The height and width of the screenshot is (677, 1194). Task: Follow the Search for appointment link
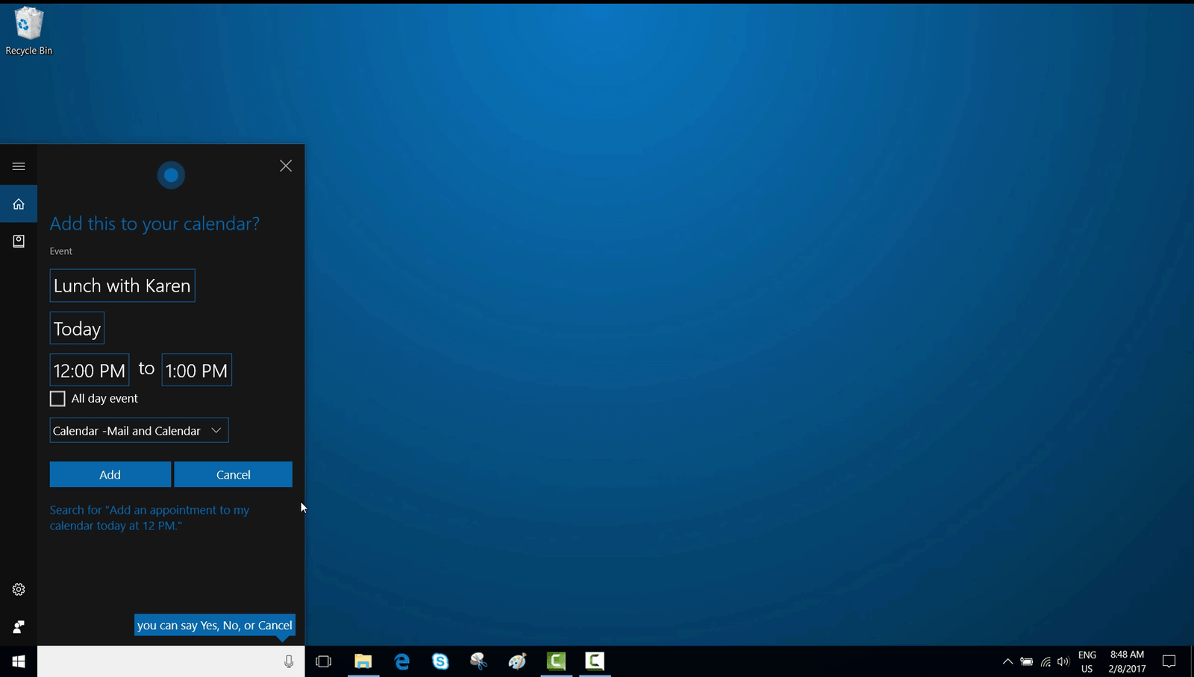(149, 517)
